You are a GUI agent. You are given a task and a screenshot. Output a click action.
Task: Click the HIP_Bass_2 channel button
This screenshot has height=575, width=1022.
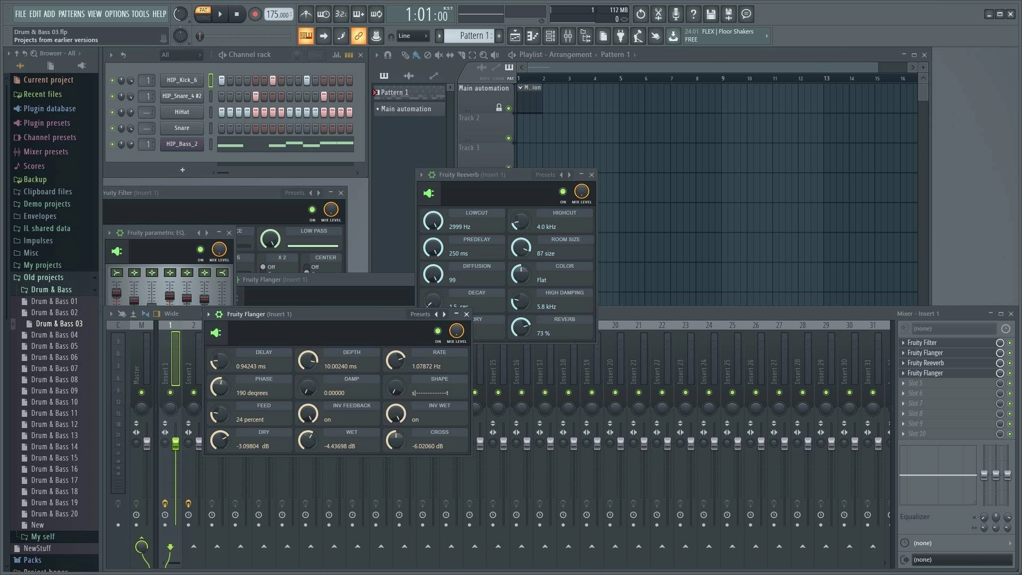[182, 144]
